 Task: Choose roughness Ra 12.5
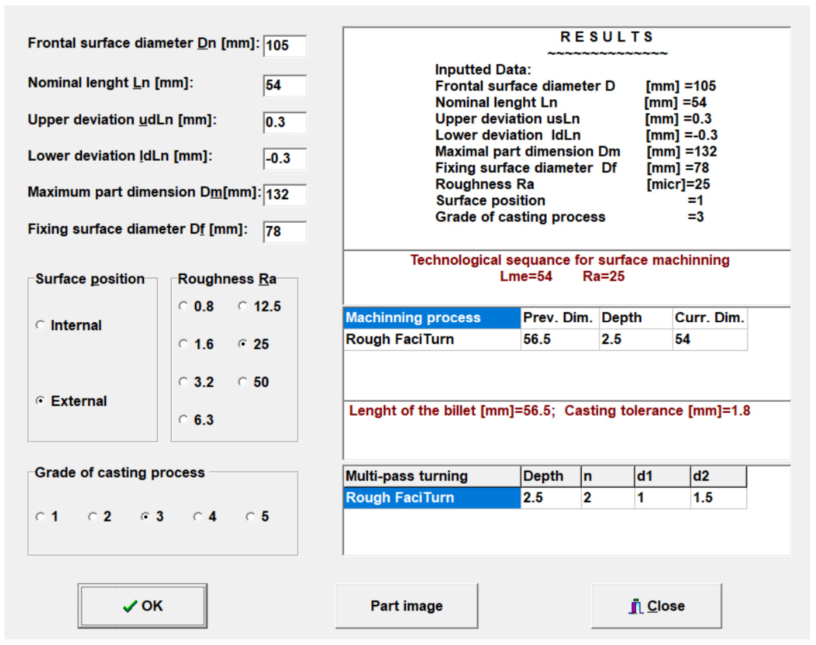(x=243, y=306)
